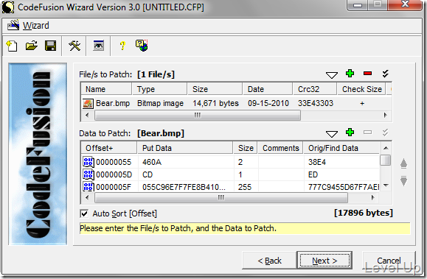Click the preview eye window icon
The width and height of the screenshot is (427, 279).
(98, 46)
